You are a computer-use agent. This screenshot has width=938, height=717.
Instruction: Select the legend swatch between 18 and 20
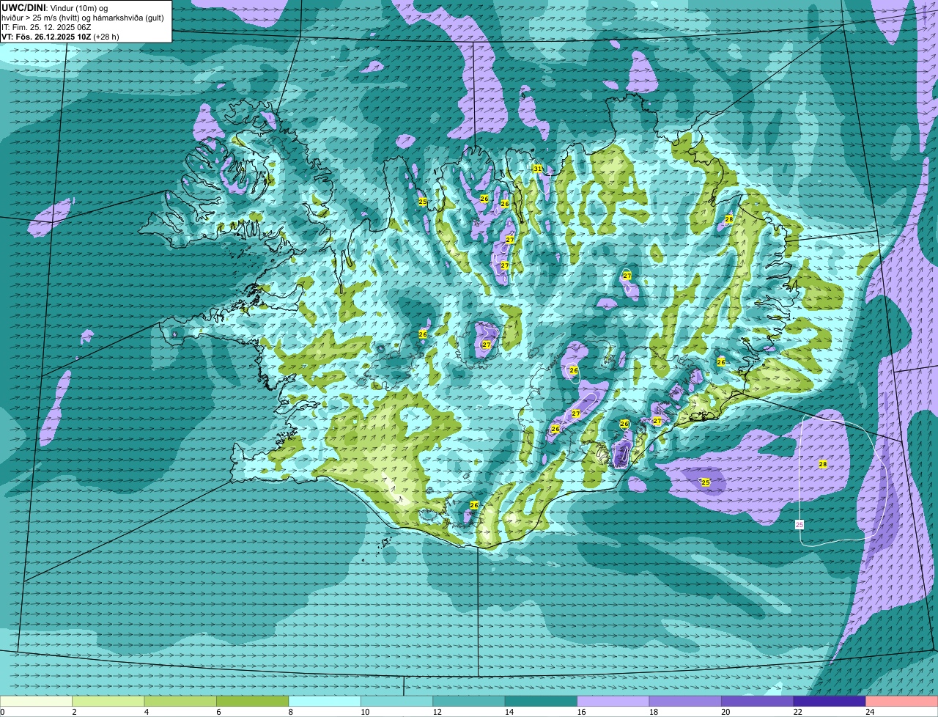[x=687, y=701]
